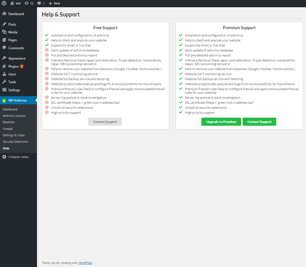Click the comments bubble icon in the admin bar
Viewport: 306px width, 267px height.
tap(39, 3)
